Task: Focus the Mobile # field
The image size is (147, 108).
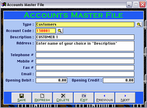Action: 85,61
